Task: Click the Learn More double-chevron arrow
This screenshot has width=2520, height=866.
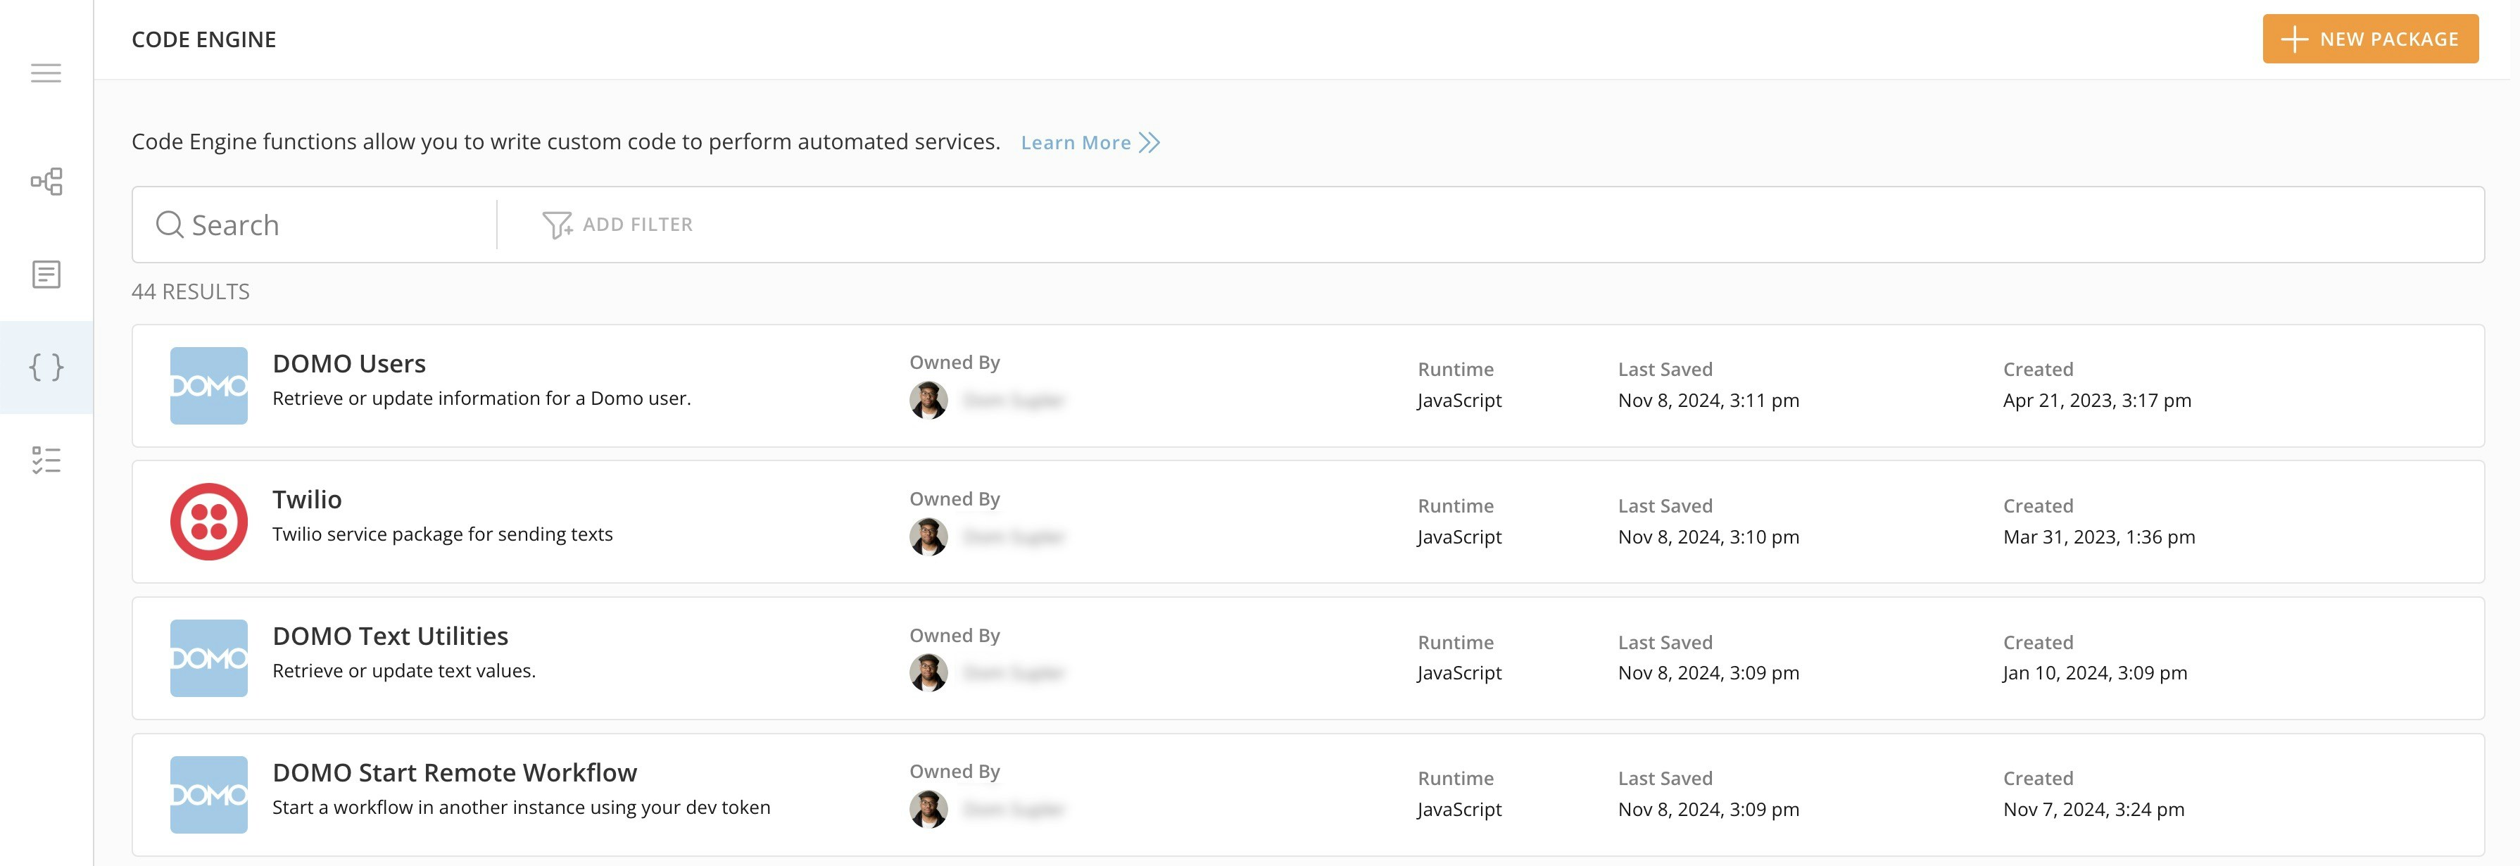Action: coord(1149,143)
